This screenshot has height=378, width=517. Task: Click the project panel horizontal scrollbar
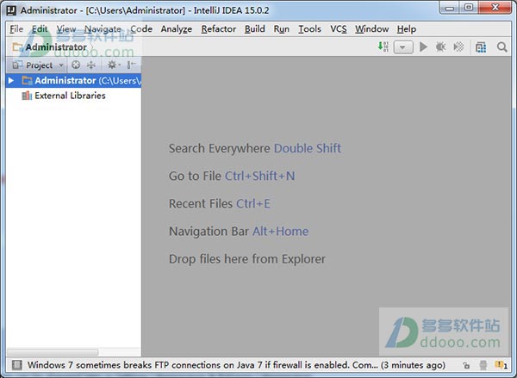[53, 351]
